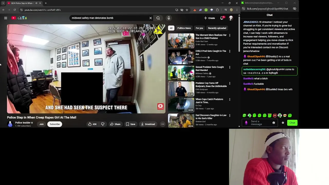
Task: Open the browser extensions puzzle menu
Action: tap(217, 10)
